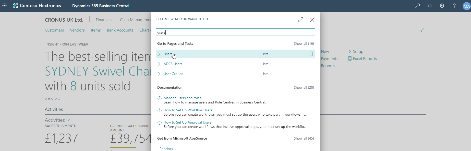Go to Items list
Image resolution: width=471 pixels, height=151 pixels.
[x=96, y=30]
